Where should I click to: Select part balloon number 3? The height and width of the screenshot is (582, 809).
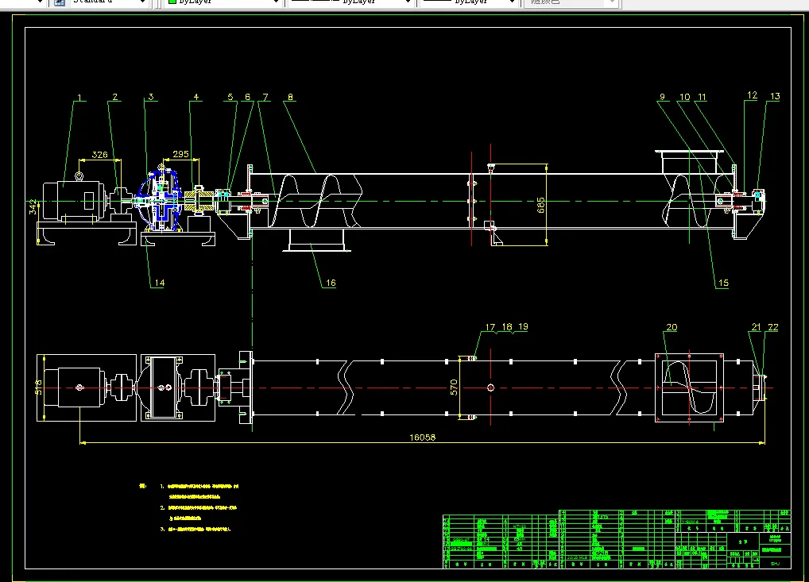pos(151,97)
